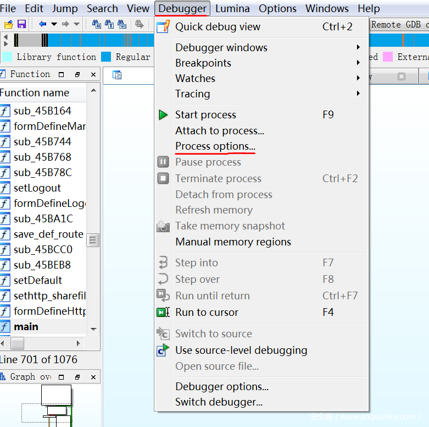Click the green Start process icon
This screenshot has width=429, height=427.
163,114
